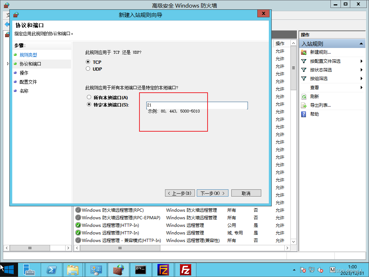Select the TCP radio button
Screen dimensions: 369x277
tap(88, 62)
